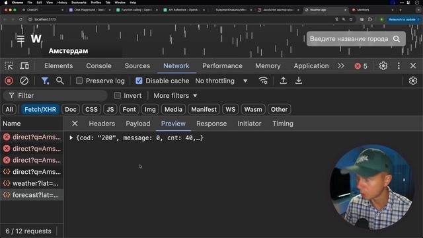
Task: Switch to the Console tab
Action: [98, 66]
